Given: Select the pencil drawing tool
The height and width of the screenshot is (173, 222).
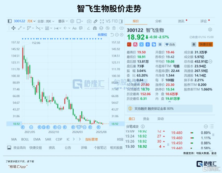Looking at the screenshot, I should coord(96,21).
